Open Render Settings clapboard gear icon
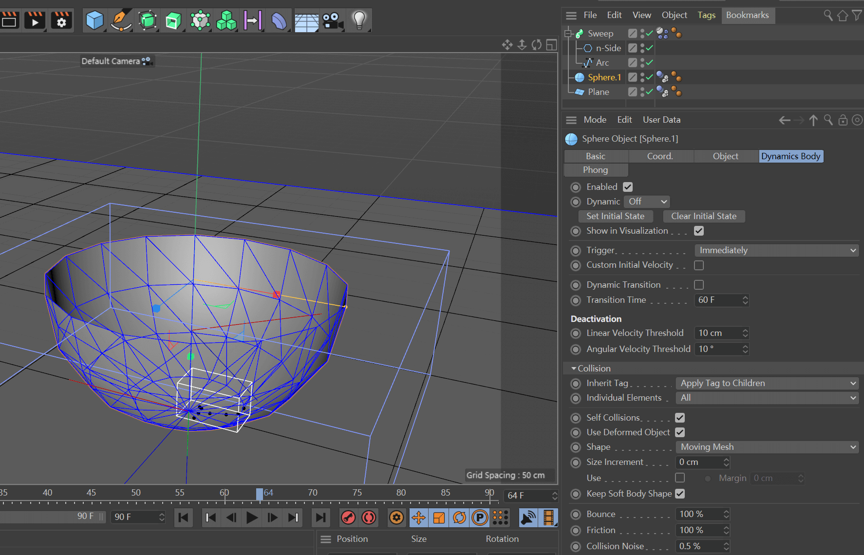Image resolution: width=864 pixels, height=555 pixels. [61, 20]
